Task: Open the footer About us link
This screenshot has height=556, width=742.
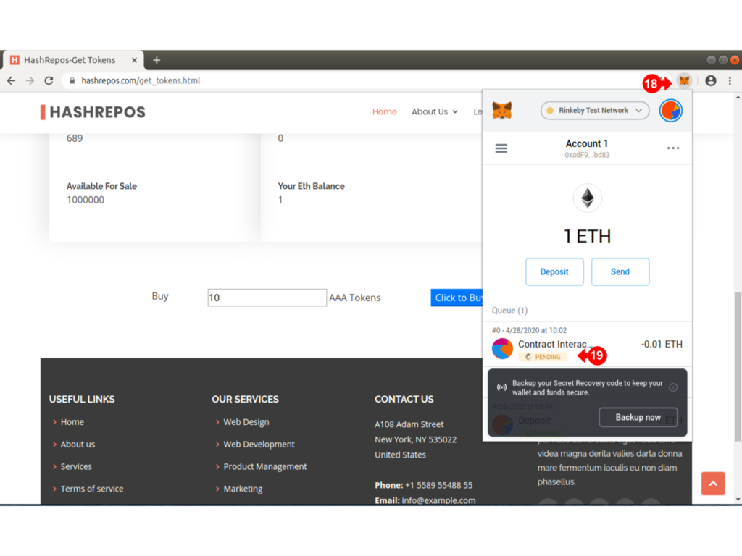Action: (x=78, y=445)
